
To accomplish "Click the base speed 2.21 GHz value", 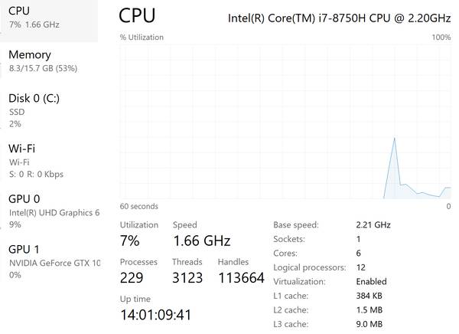I will click(x=373, y=225).
